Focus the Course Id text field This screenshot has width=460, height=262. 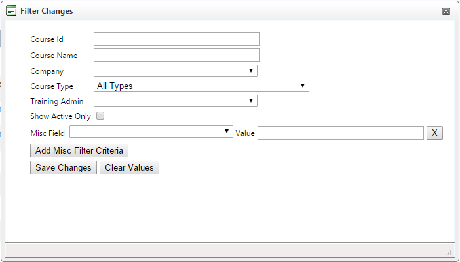point(177,39)
